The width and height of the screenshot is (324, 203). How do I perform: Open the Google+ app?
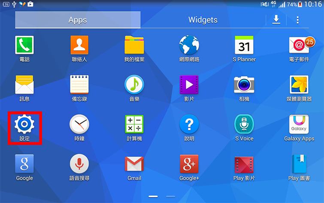click(x=189, y=163)
